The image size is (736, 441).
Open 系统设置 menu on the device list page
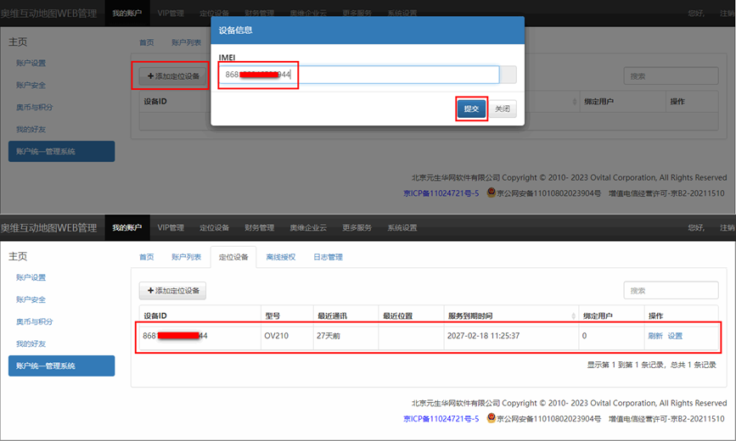[402, 227]
